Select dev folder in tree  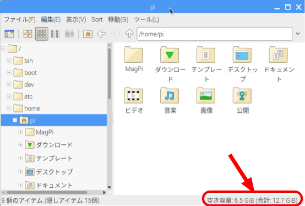[x=24, y=85]
